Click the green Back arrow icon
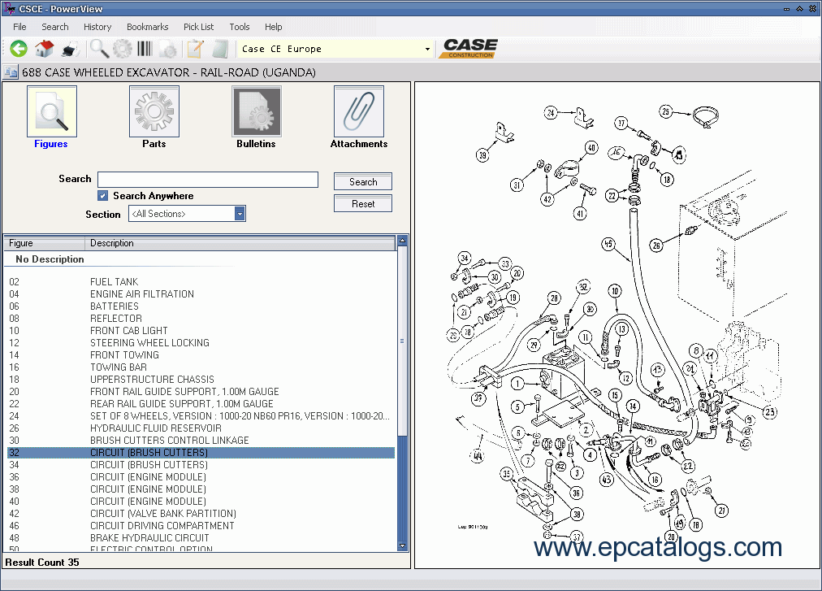 tap(19, 49)
